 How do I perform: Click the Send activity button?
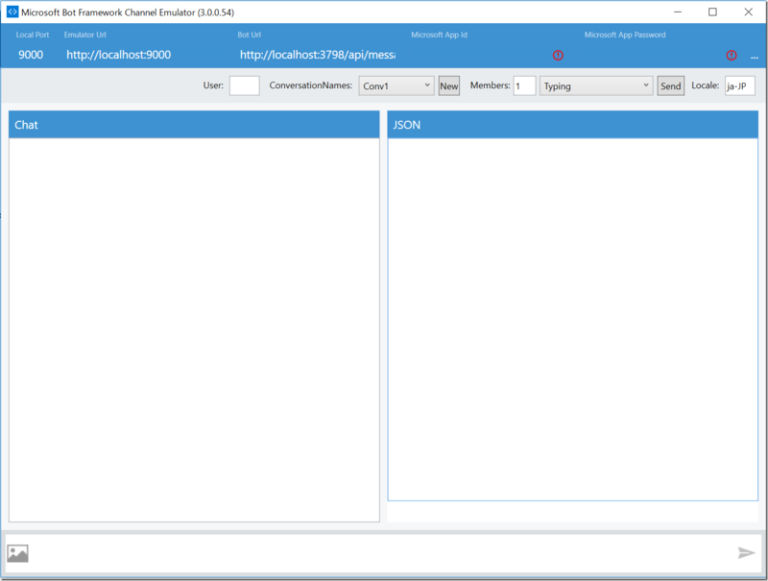coord(670,86)
